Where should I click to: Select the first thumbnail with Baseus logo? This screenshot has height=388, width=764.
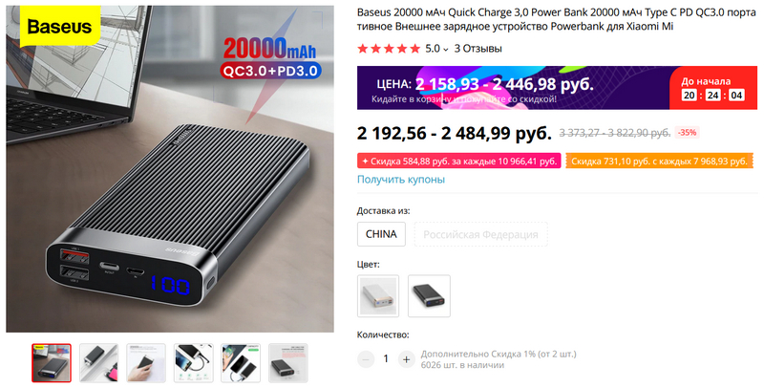[52, 362]
